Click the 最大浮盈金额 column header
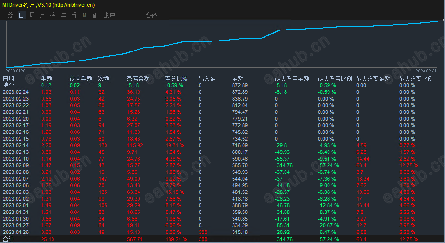Image resolution: width=445 pixels, height=243 pixels. click(x=373, y=79)
